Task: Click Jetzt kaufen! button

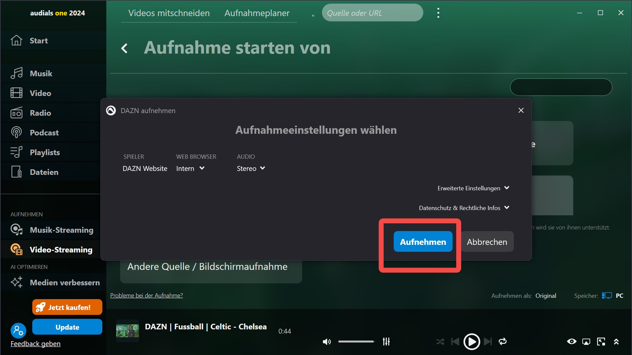Action: coord(67,307)
